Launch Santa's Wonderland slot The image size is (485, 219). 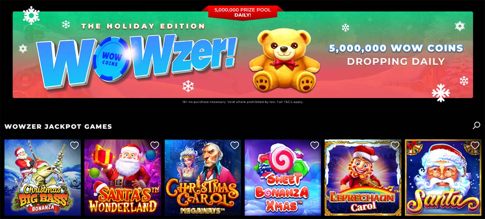122,178
